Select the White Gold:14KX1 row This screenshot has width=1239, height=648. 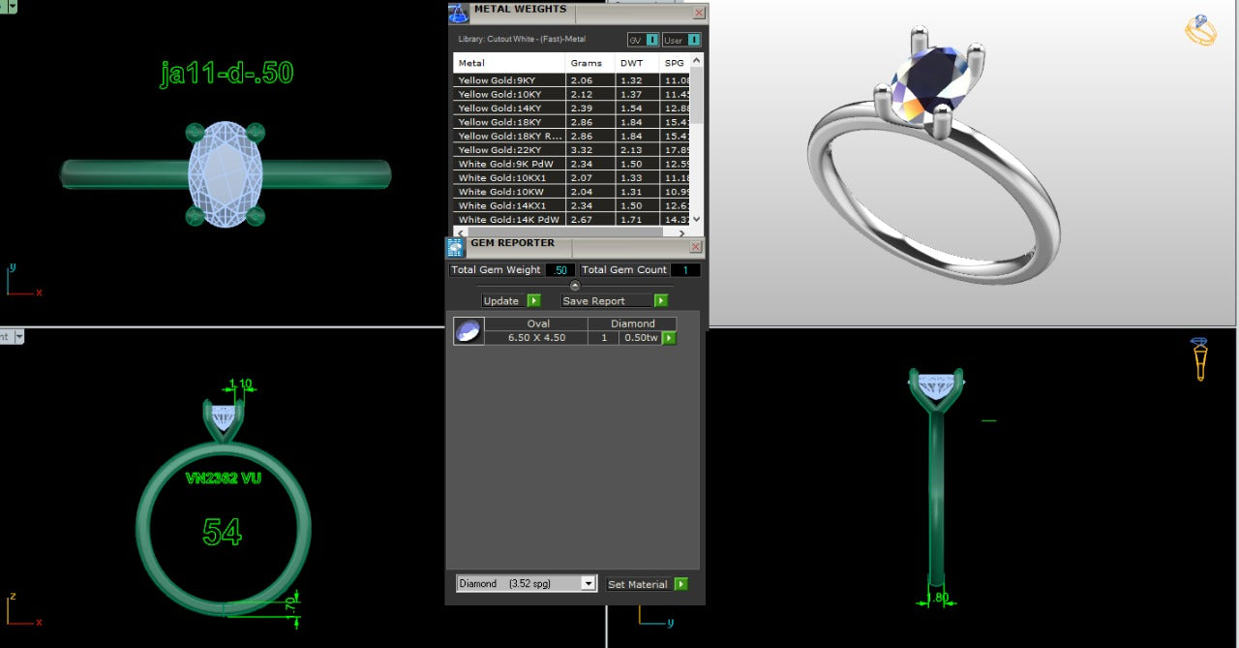coord(571,205)
